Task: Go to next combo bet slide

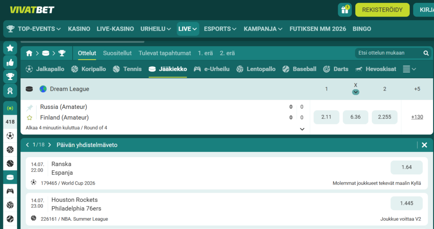Action: tap(50, 145)
